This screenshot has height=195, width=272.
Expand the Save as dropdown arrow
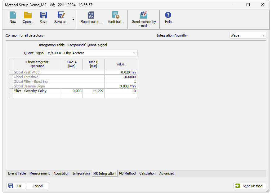click(x=74, y=20)
